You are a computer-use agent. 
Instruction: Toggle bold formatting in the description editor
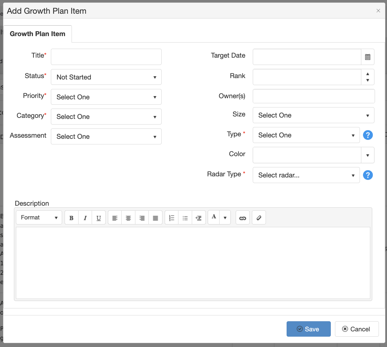(x=72, y=218)
